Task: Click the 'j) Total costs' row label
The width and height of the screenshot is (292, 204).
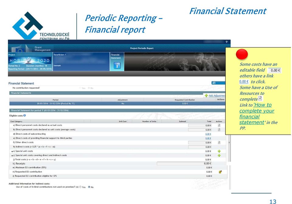Action: pos(34,160)
